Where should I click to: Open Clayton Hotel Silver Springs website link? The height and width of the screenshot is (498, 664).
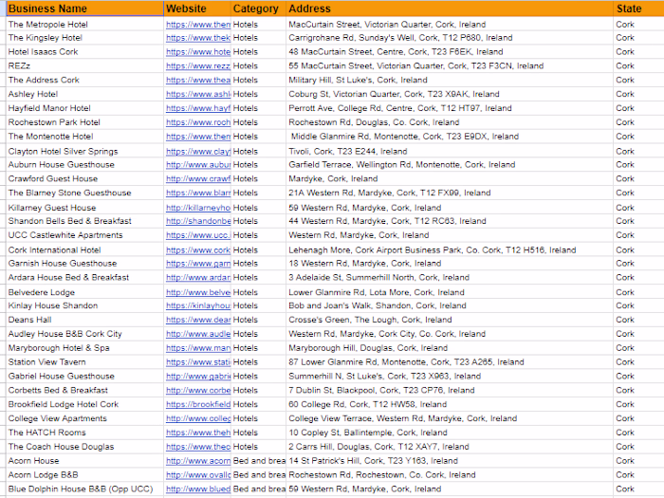[198, 152]
